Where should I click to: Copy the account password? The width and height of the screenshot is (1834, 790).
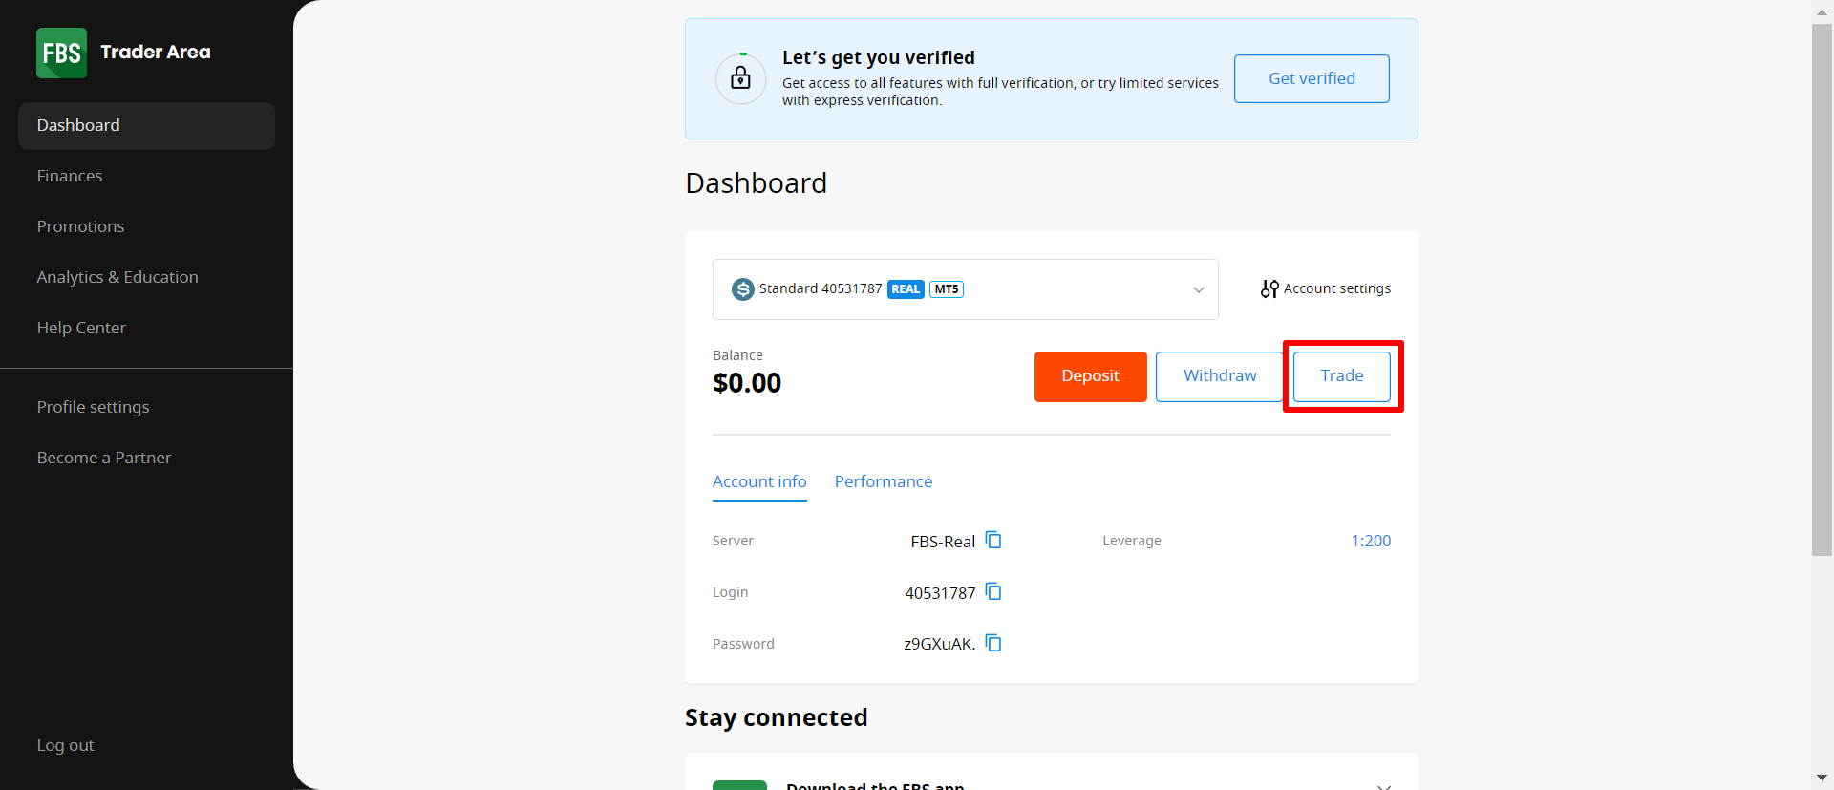click(993, 644)
